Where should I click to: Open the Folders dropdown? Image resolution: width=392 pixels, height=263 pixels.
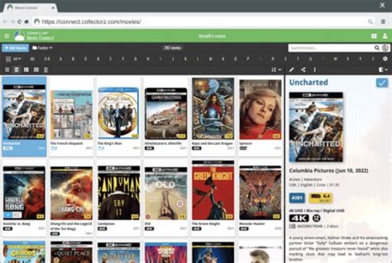42,48
